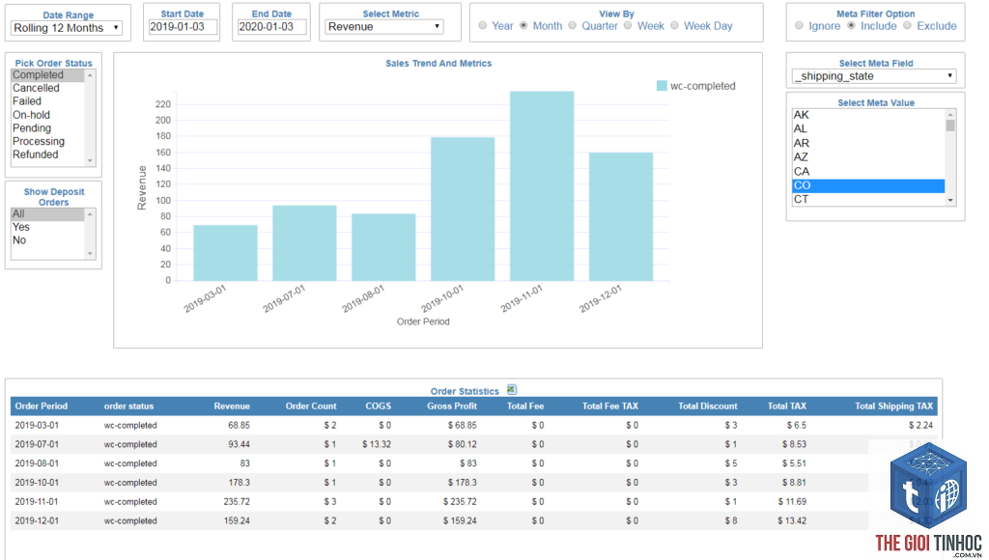This screenshot has width=989, height=560.
Task: Select AK in meta value list
Action: tap(868, 115)
